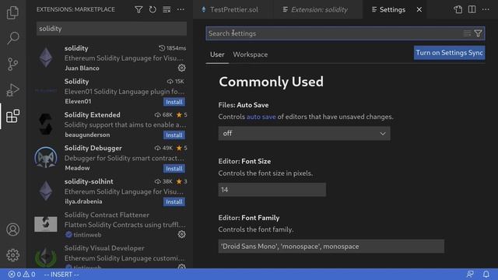Filter extensions with funnel icon

139,9
